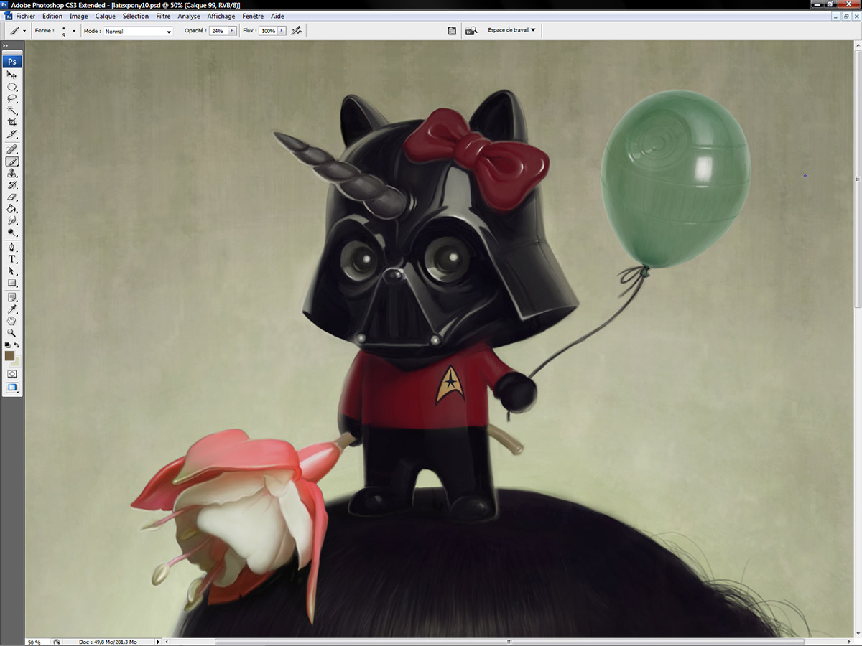Open the Analyse menu
The height and width of the screenshot is (646, 862).
tap(189, 16)
